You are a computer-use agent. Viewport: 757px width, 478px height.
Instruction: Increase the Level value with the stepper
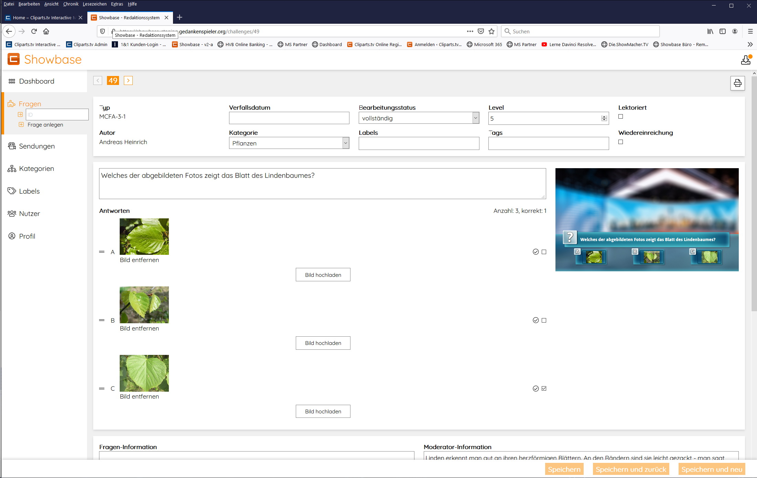coord(604,116)
